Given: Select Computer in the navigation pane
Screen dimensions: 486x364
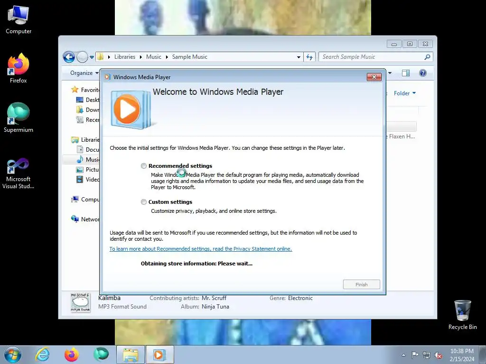Looking at the screenshot, I should tap(85, 200).
